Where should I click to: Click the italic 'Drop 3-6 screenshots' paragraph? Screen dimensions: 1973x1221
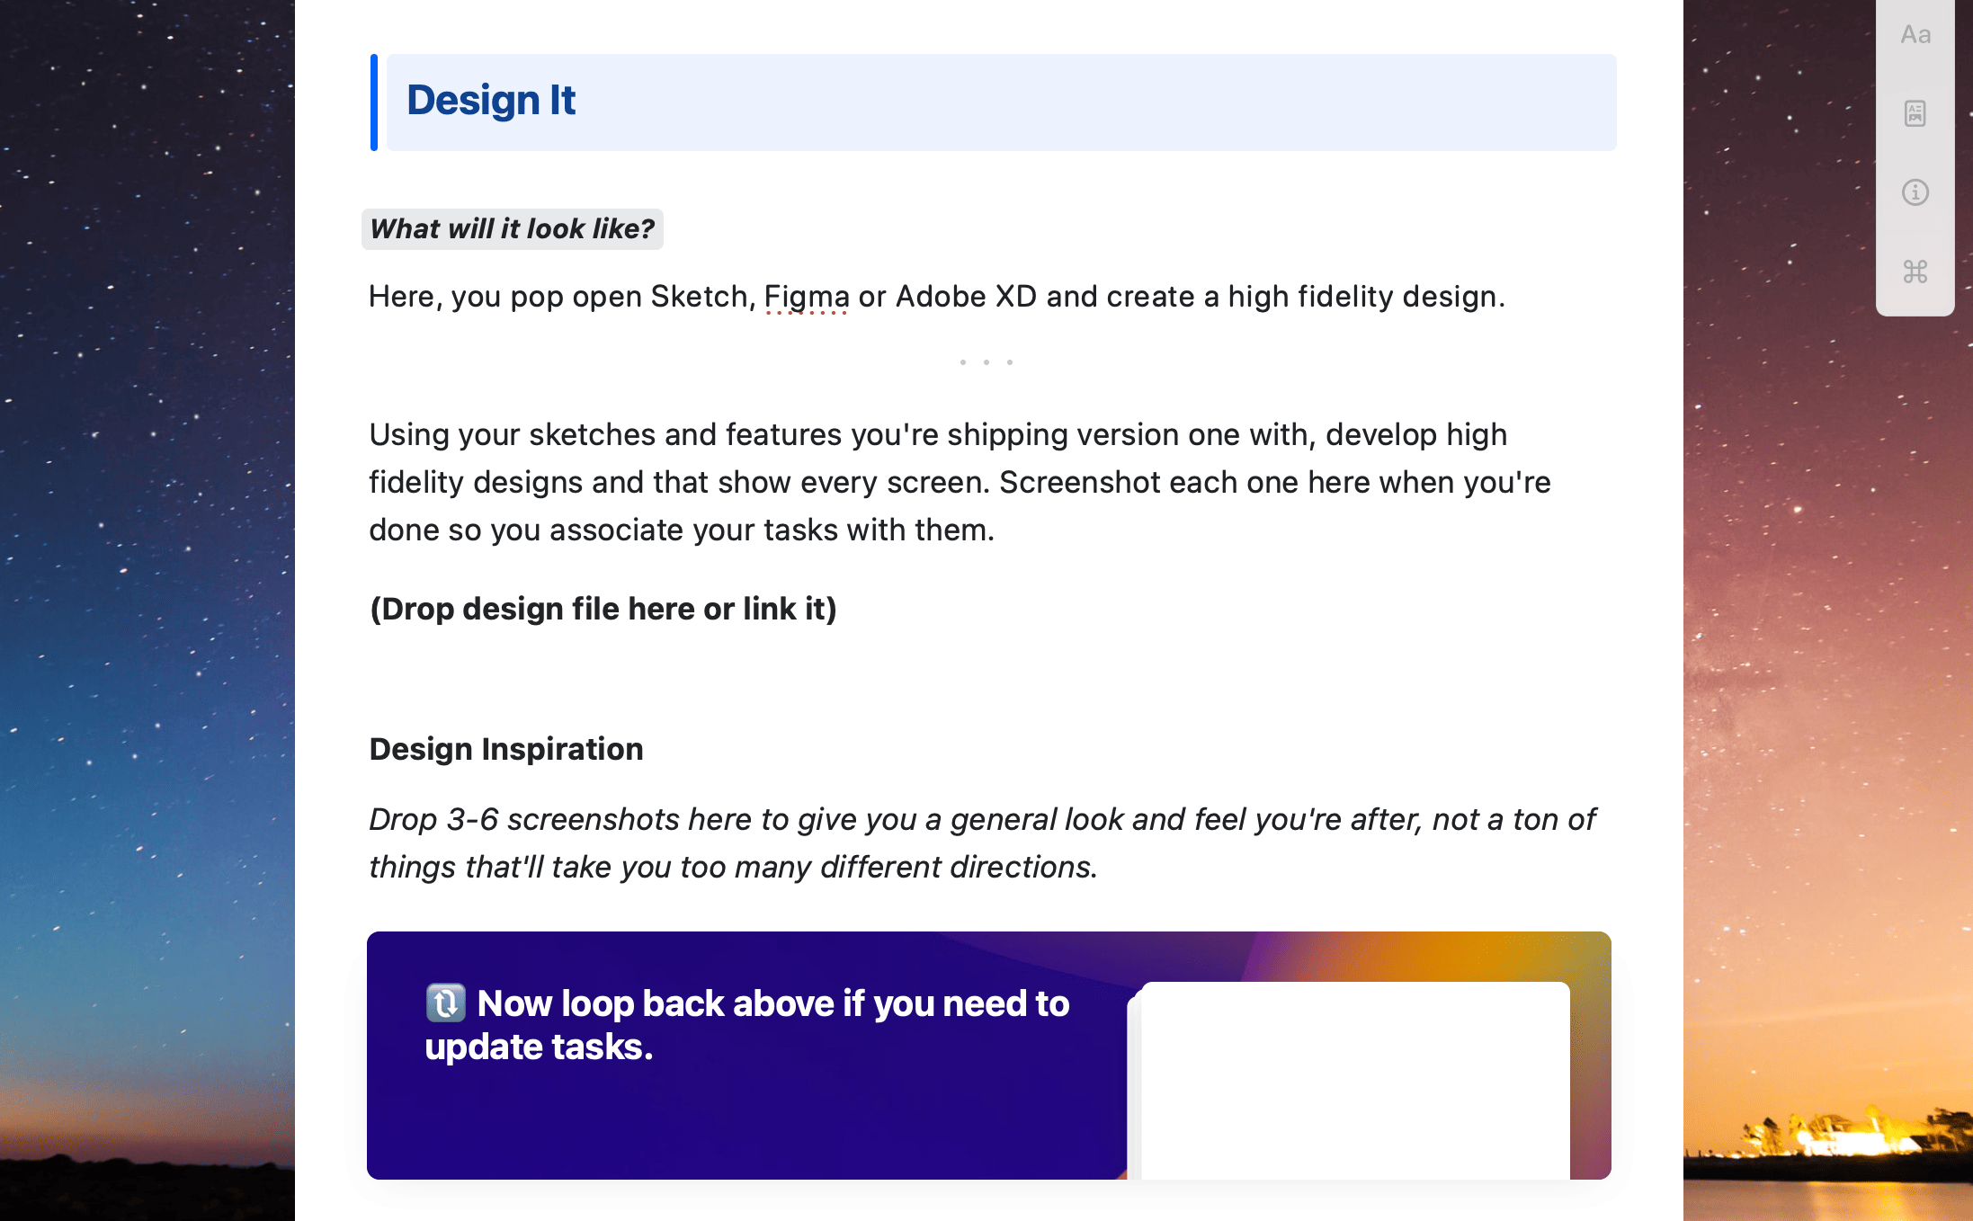(982, 843)
